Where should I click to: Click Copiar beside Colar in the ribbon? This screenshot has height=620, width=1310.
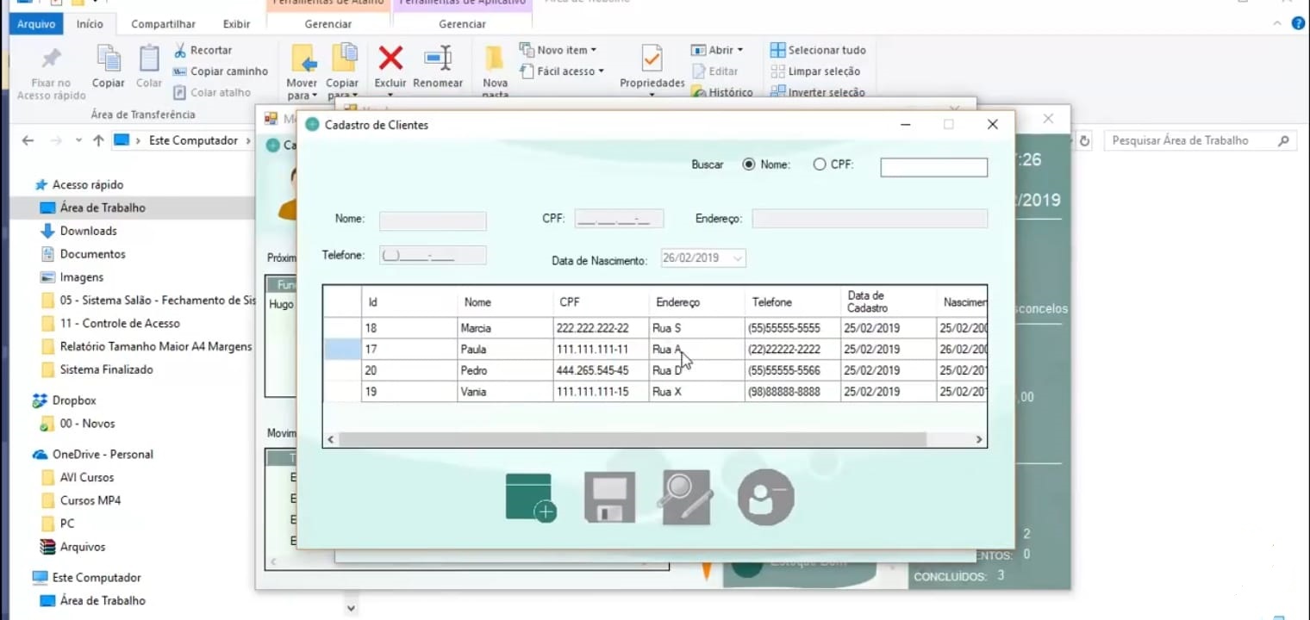click(109, 67)
